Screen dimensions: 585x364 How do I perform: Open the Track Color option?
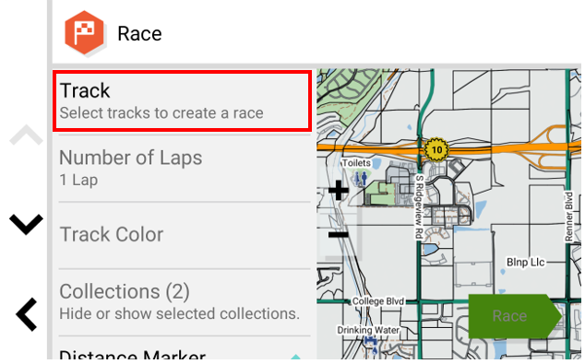185,235
